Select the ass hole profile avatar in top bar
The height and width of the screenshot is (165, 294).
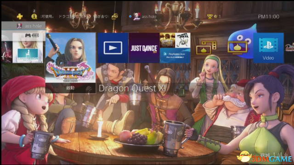[137, 16]
